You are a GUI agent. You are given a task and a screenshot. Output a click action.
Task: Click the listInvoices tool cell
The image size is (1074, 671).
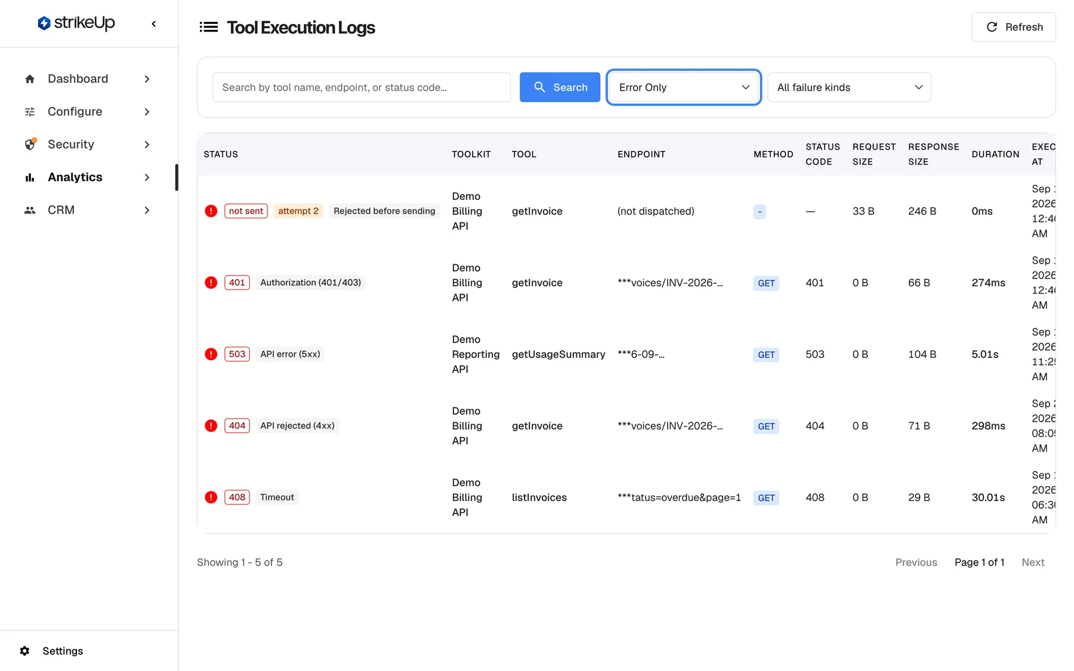pyautogui.click(x=539, y=497)
